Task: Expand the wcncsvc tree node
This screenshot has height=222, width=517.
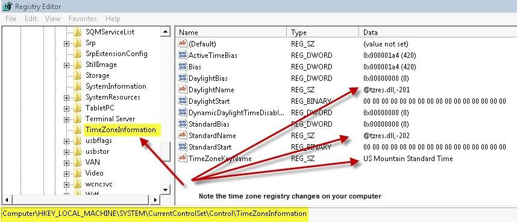Action: click(67, 185)
